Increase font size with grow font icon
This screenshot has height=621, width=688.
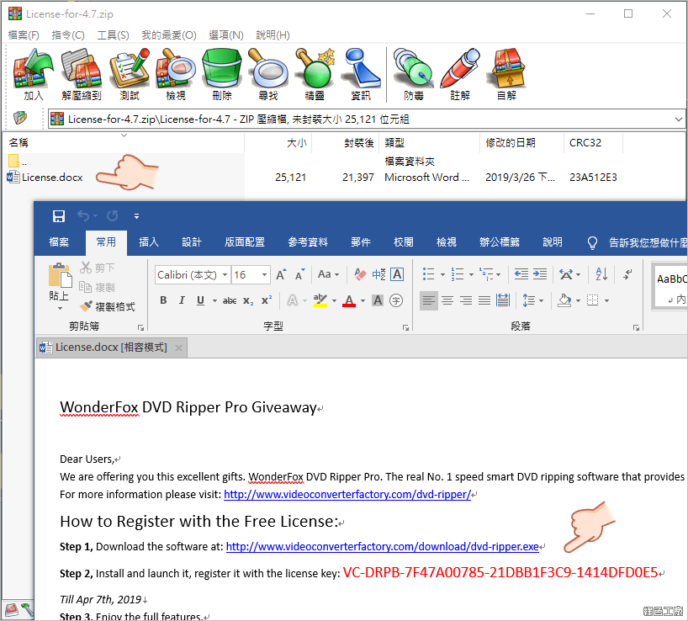(281, 274)
